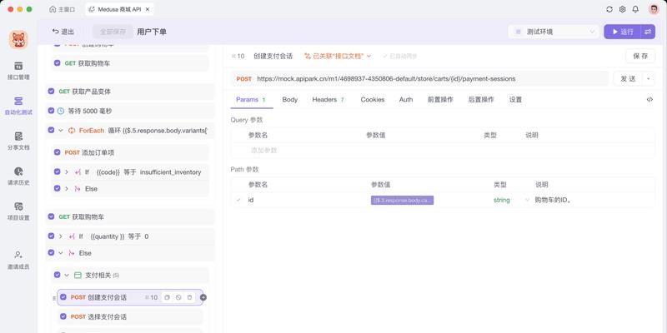Click the drag handle beside 创建支付会话
The width and height of the screenshot is (667, 333).
(x=54, y=298)
